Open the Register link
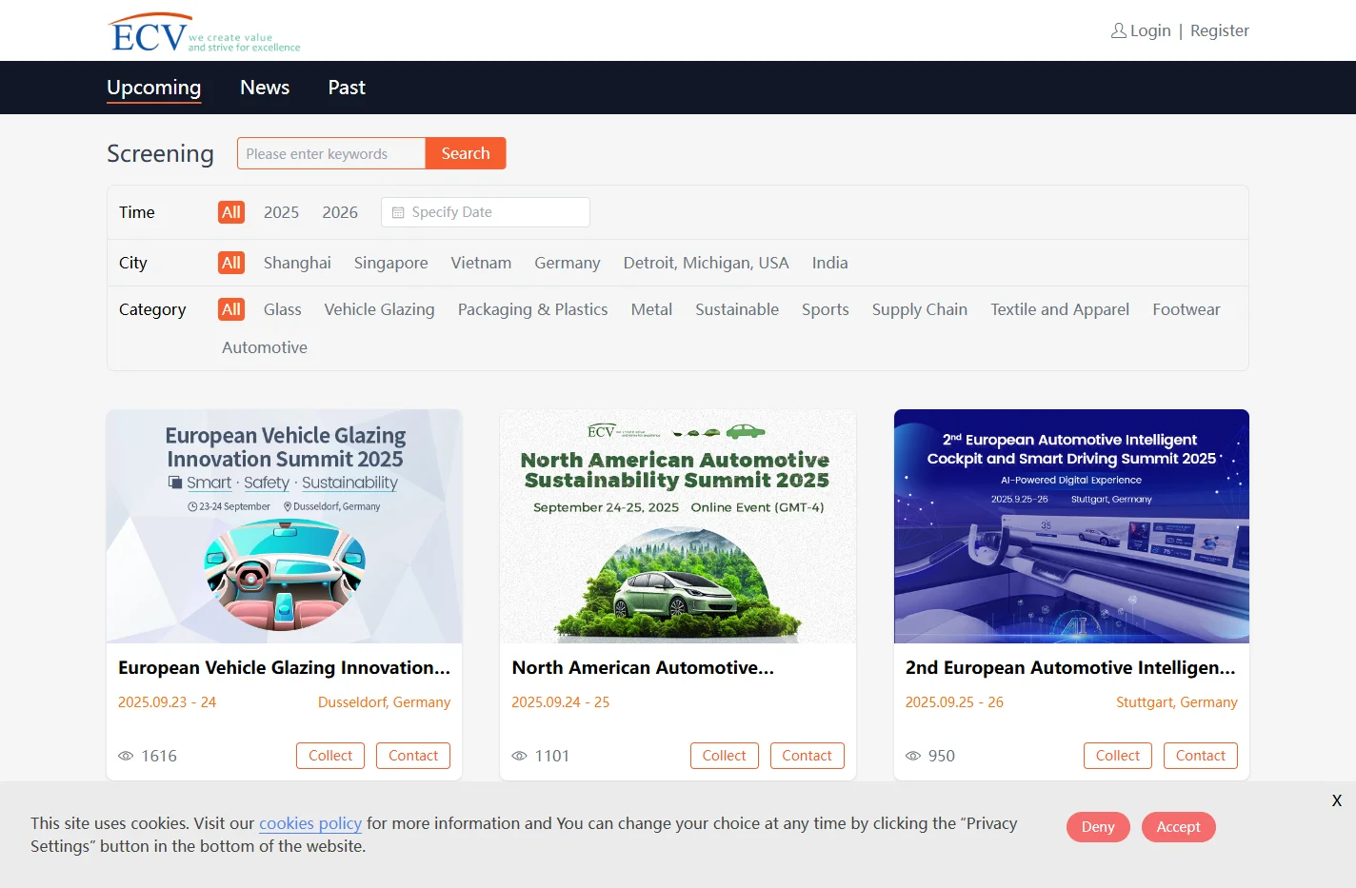 click(x=1220, y=30)
